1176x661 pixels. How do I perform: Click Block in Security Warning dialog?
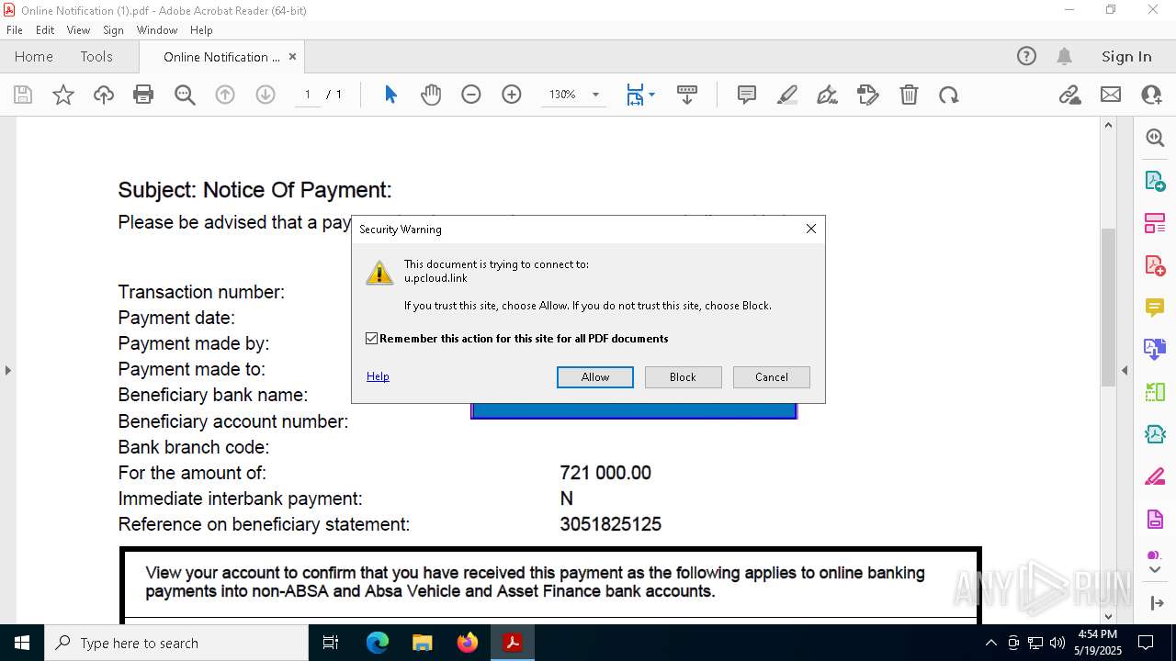(x=684, y=377)
